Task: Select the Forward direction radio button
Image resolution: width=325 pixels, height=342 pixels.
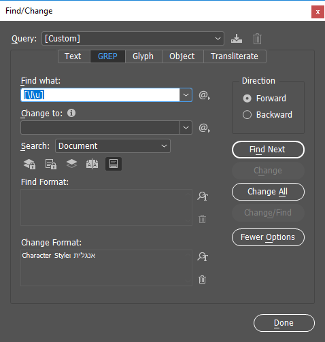Action: pos(247,99)
